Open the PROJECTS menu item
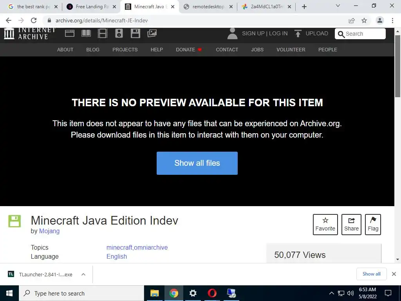The height and width of the screenshot is (301, 401). point(125,50)
